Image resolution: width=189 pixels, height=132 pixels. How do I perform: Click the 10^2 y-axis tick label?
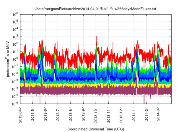point(15,44)
